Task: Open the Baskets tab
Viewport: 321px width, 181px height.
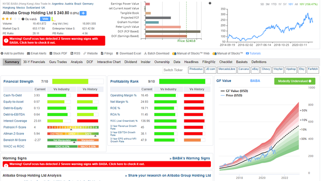Action: [x=242, y=62]
